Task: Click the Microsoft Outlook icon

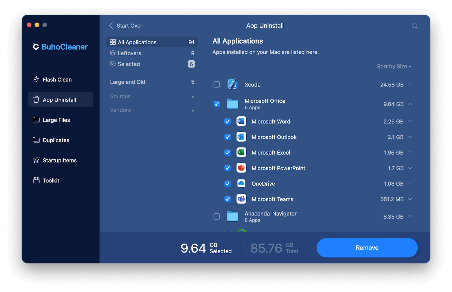Action: pyautogui.click(x=241, y=137)
